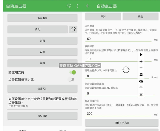This screenshot has height=131, width=160.
Task: Close the floating bar with X icon
Action: pyautogui.click(x=141, y=94)
